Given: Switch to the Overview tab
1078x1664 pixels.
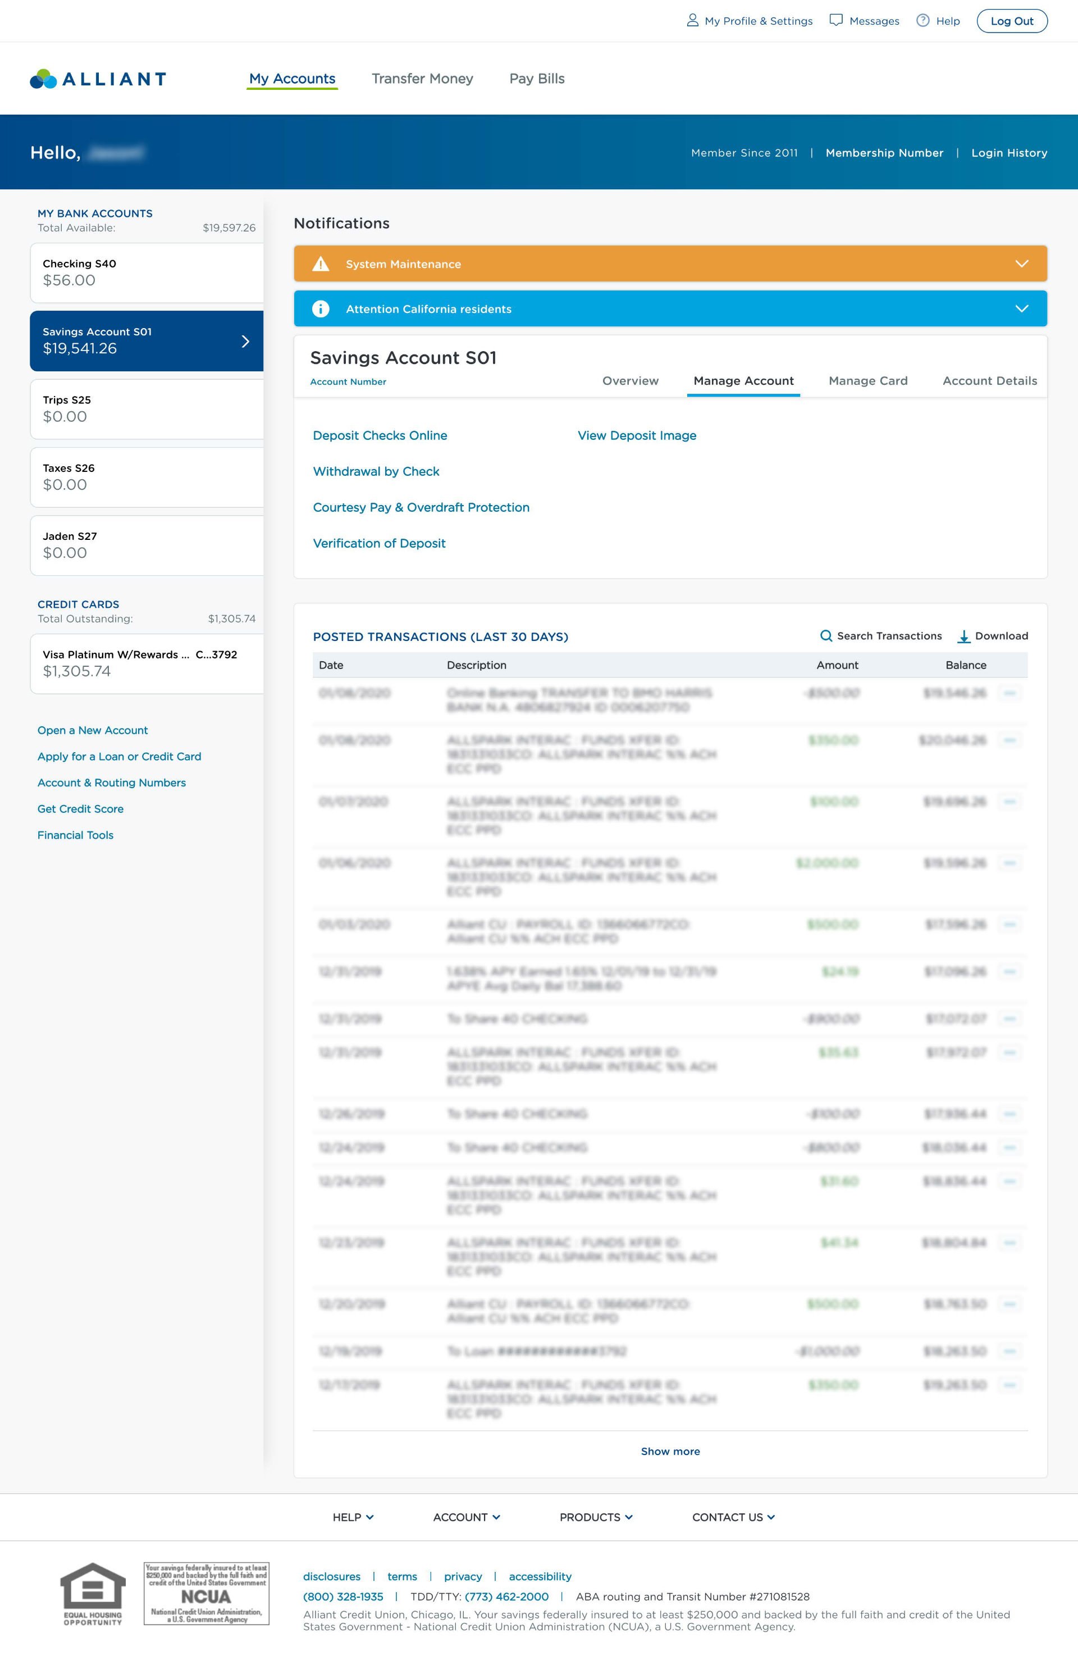Looking at the screenshot, I should pos(630,380).
